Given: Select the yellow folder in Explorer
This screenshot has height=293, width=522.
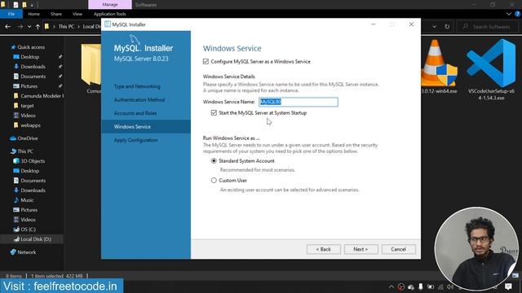Looking at the screenshot, I should point(91,64).
